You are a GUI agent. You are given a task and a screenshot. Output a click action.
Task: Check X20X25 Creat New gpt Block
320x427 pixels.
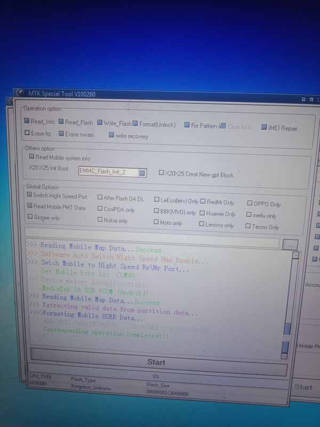tap(162, 172)
